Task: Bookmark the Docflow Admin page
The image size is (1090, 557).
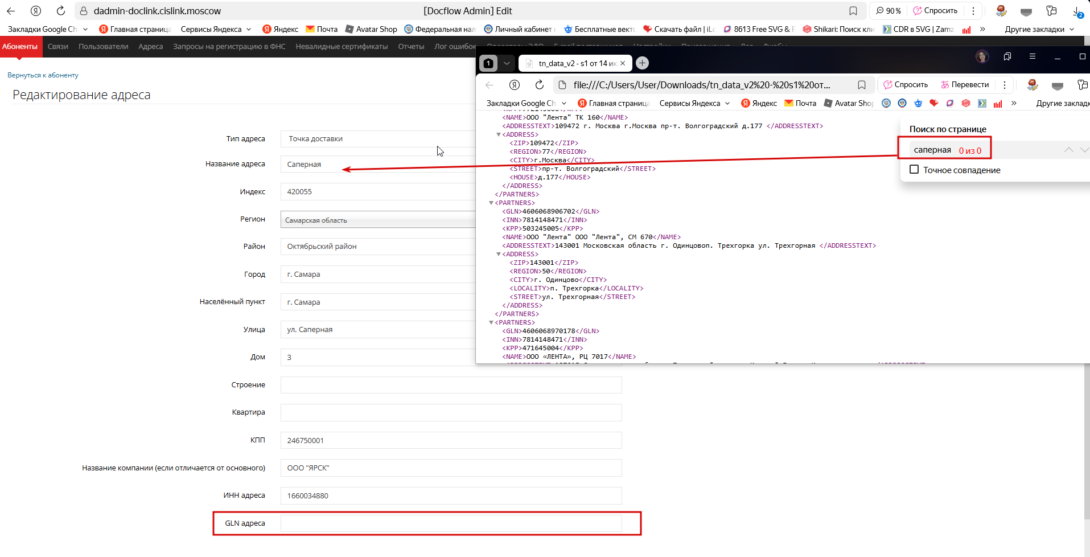Action: click(853, 11)
